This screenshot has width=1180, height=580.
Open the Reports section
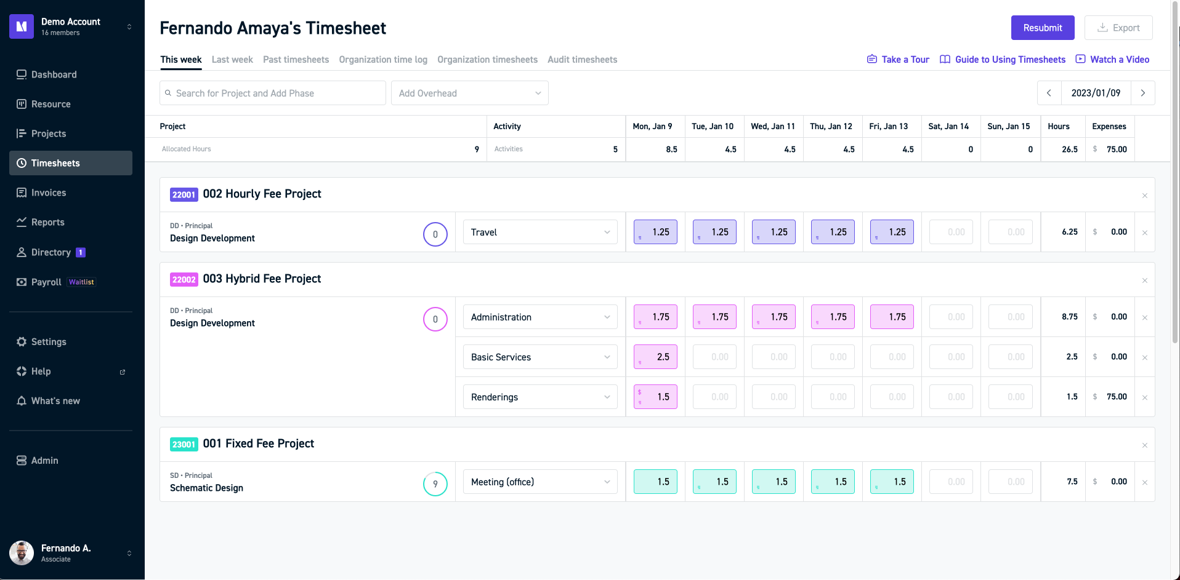tap(48, 222)
